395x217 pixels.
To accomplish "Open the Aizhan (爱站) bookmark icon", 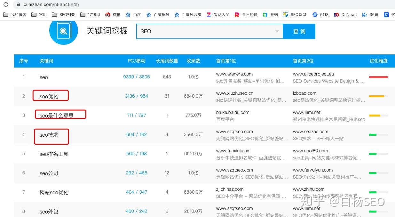I will point(265,14).
